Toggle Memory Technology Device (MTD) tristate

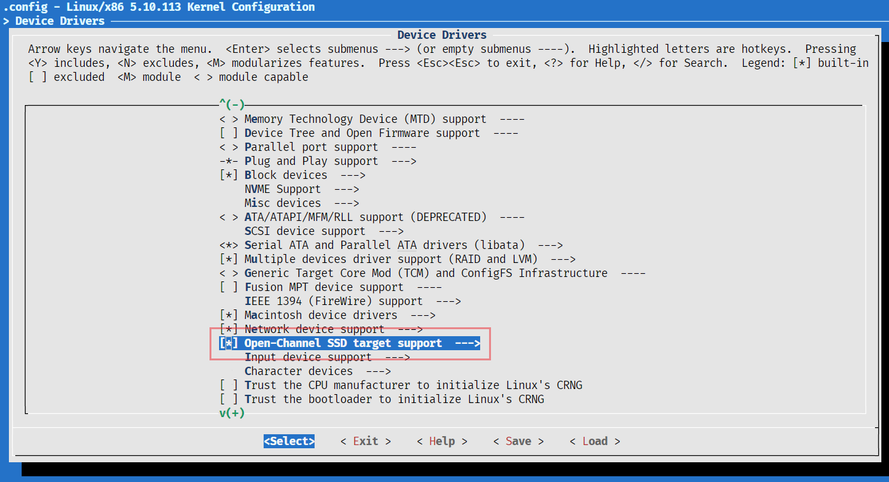229,119
